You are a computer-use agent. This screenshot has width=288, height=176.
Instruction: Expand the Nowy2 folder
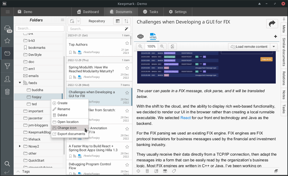pyautogui.click(x=20, y=146)
